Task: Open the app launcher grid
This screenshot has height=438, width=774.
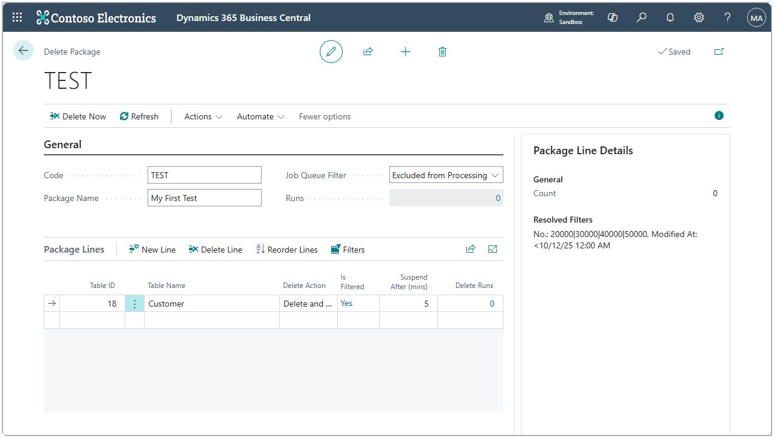Action: point(17,17)
